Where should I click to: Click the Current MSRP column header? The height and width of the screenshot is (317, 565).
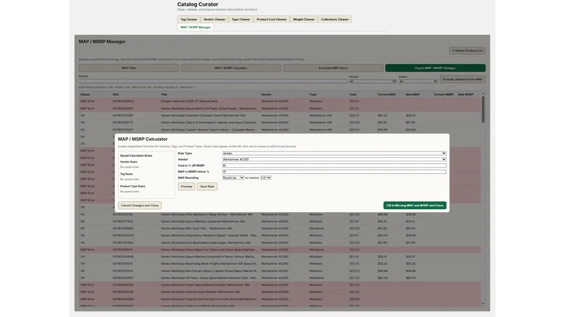click(x=444, y=94)
